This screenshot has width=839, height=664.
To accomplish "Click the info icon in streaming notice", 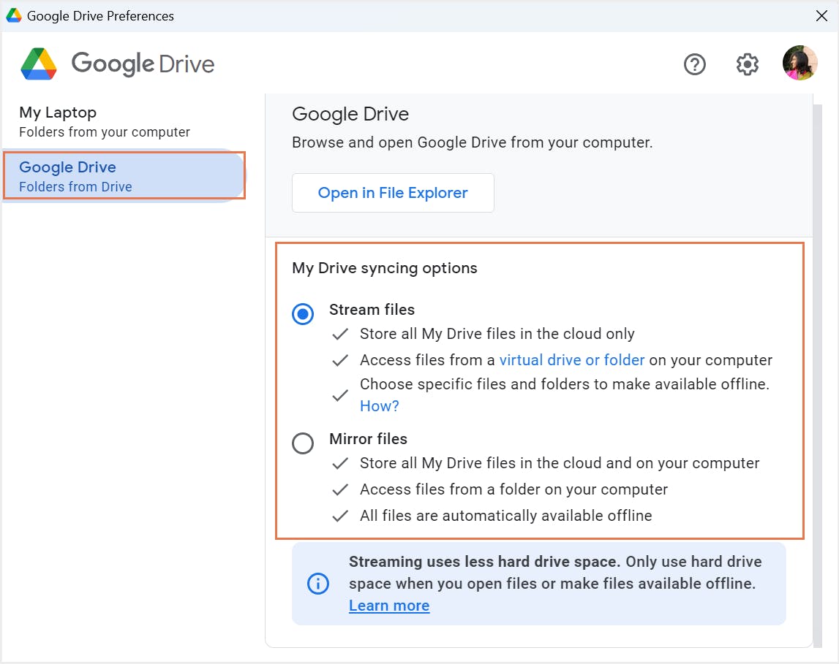I will [x=318, y=584].
